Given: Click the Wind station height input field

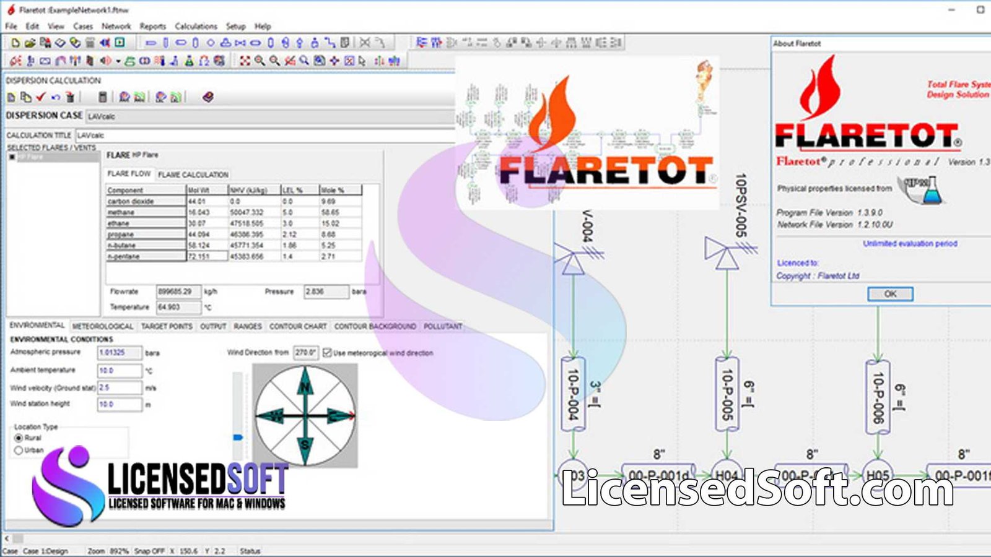Looking at the screenshot, I should tap(120, 405).
